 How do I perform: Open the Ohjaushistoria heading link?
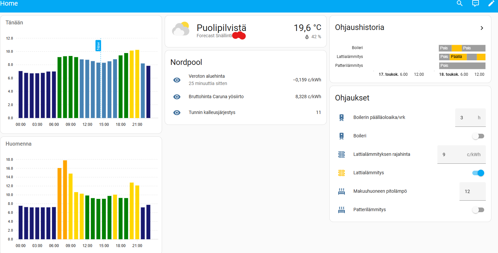359,27
